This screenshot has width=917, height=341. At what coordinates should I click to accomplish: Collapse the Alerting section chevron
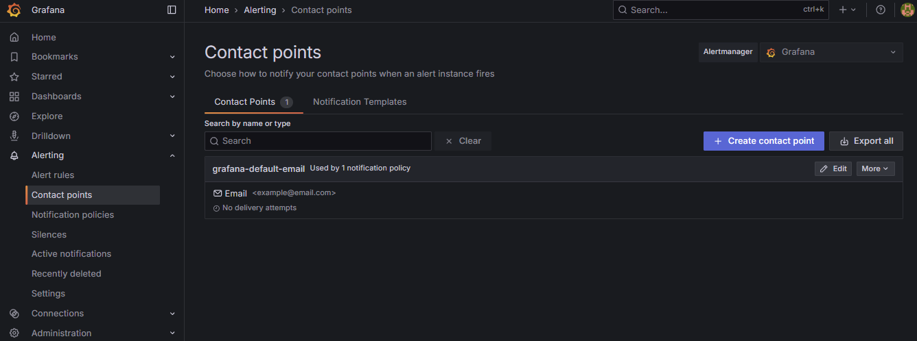(x=172, y=155)
